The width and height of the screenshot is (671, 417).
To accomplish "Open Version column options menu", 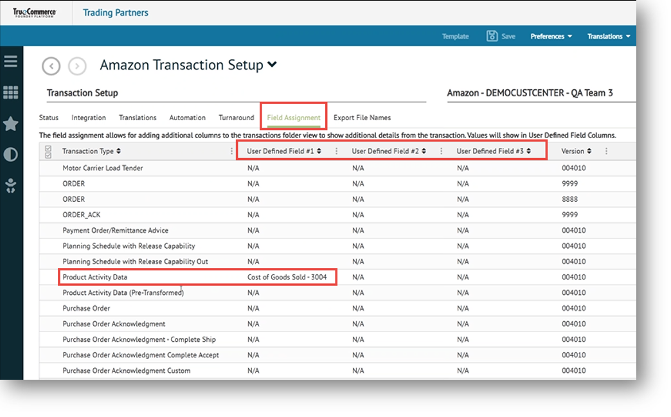I will click(x=606, y=151).
